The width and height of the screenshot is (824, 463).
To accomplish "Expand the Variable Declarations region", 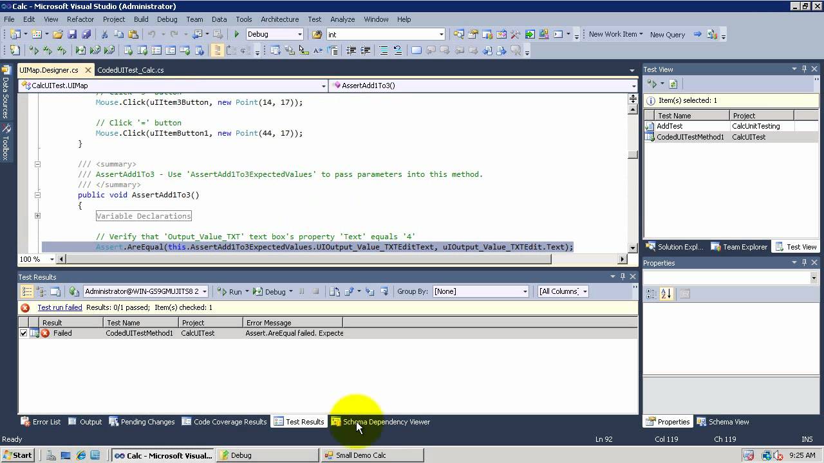I will [x=37, y=215].
